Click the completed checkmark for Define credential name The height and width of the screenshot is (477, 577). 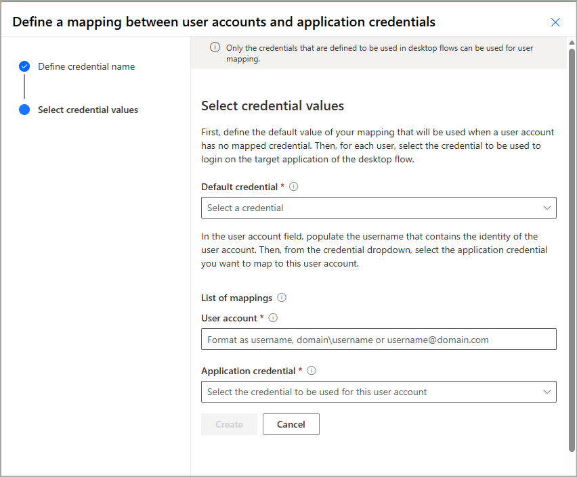tap(24, 66)
